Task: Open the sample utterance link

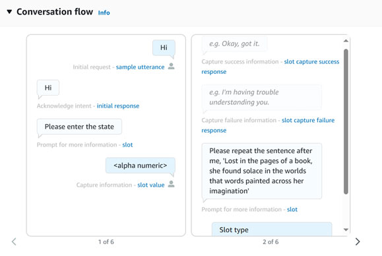Action: click(140, 67)
